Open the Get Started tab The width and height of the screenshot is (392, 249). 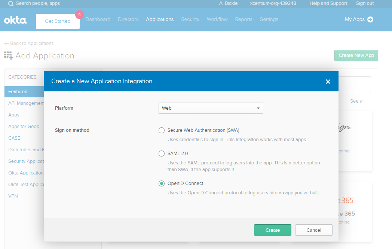[x=58, y=21]
